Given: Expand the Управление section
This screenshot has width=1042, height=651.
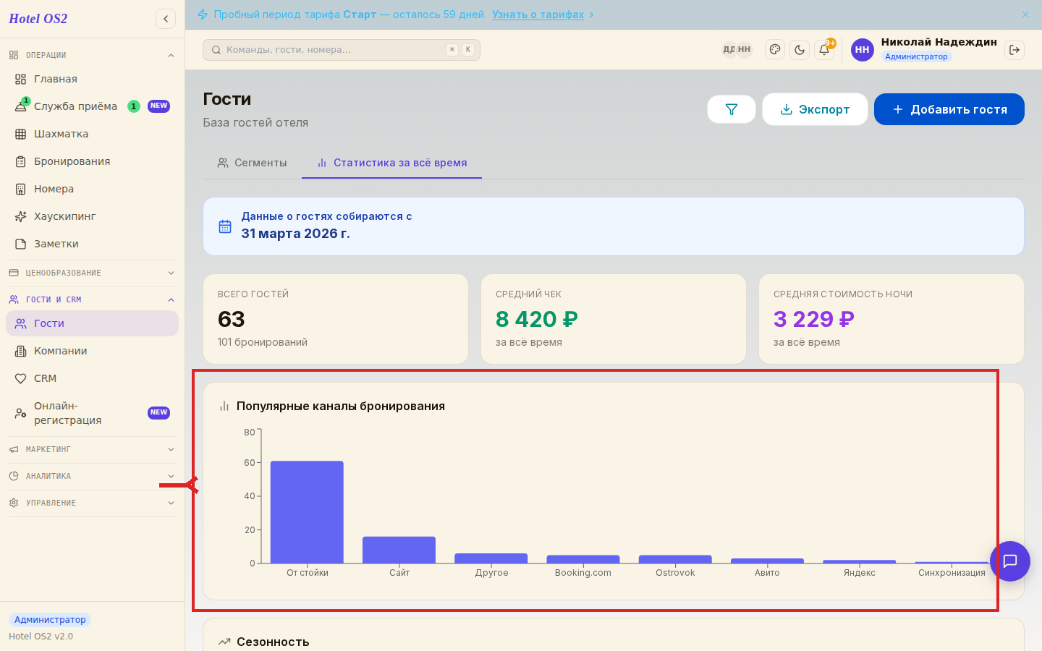Looking at the screenshot, I should click(92, 503).
